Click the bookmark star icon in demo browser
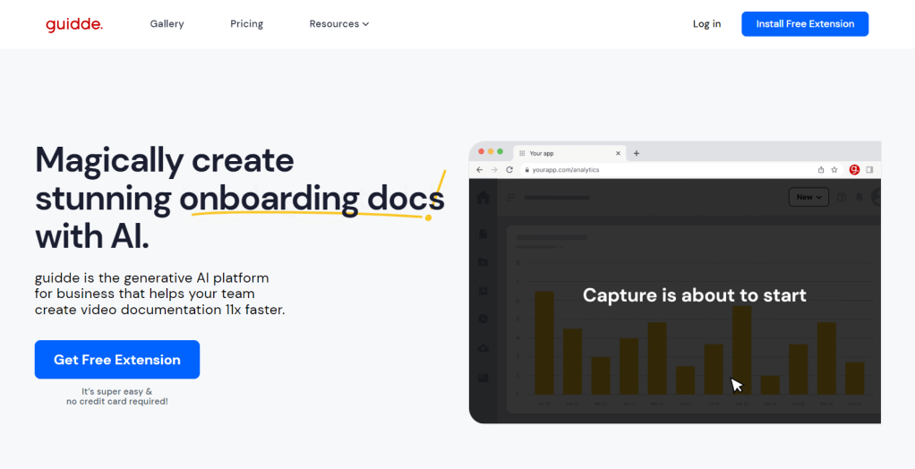 [x=834, y=169]
